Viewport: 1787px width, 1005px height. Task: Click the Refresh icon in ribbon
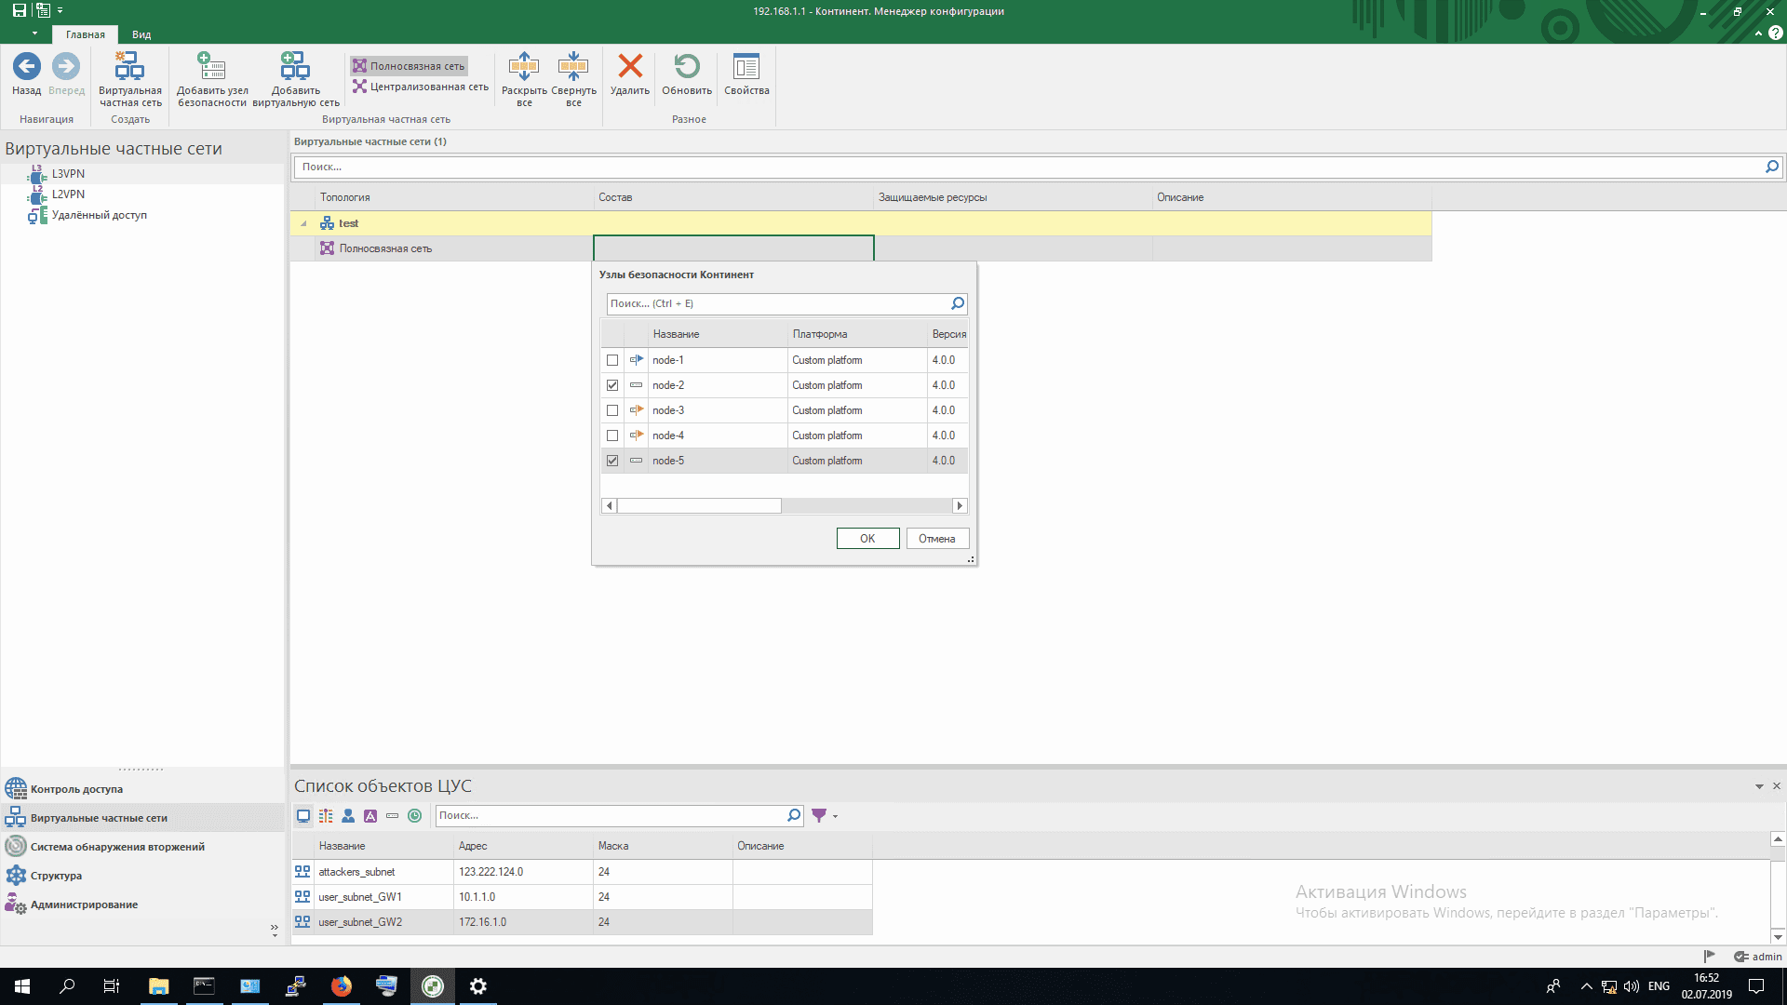click(687, 67)
